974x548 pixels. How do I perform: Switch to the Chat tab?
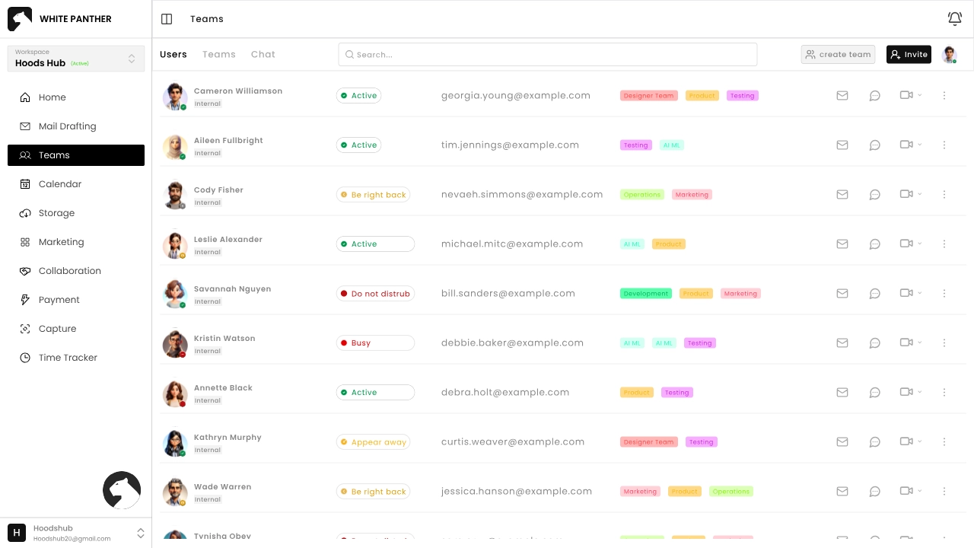pos(263,55)
